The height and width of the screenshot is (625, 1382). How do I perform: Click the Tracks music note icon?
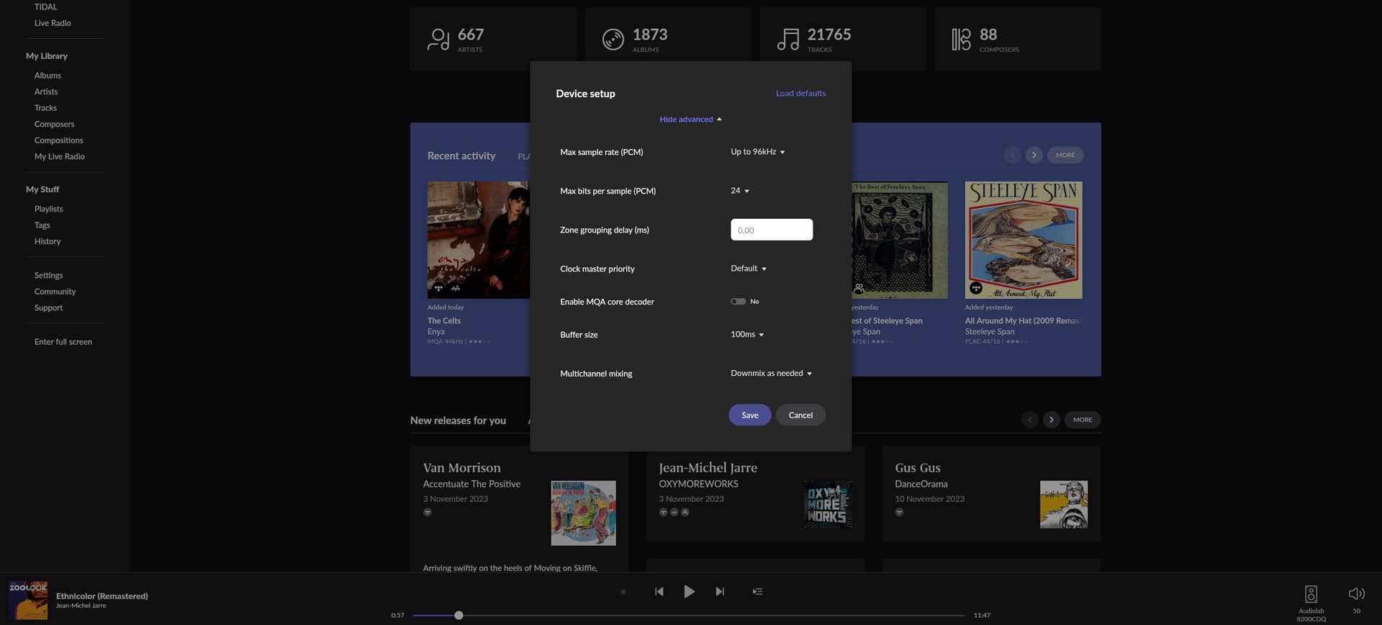point(788,39)
